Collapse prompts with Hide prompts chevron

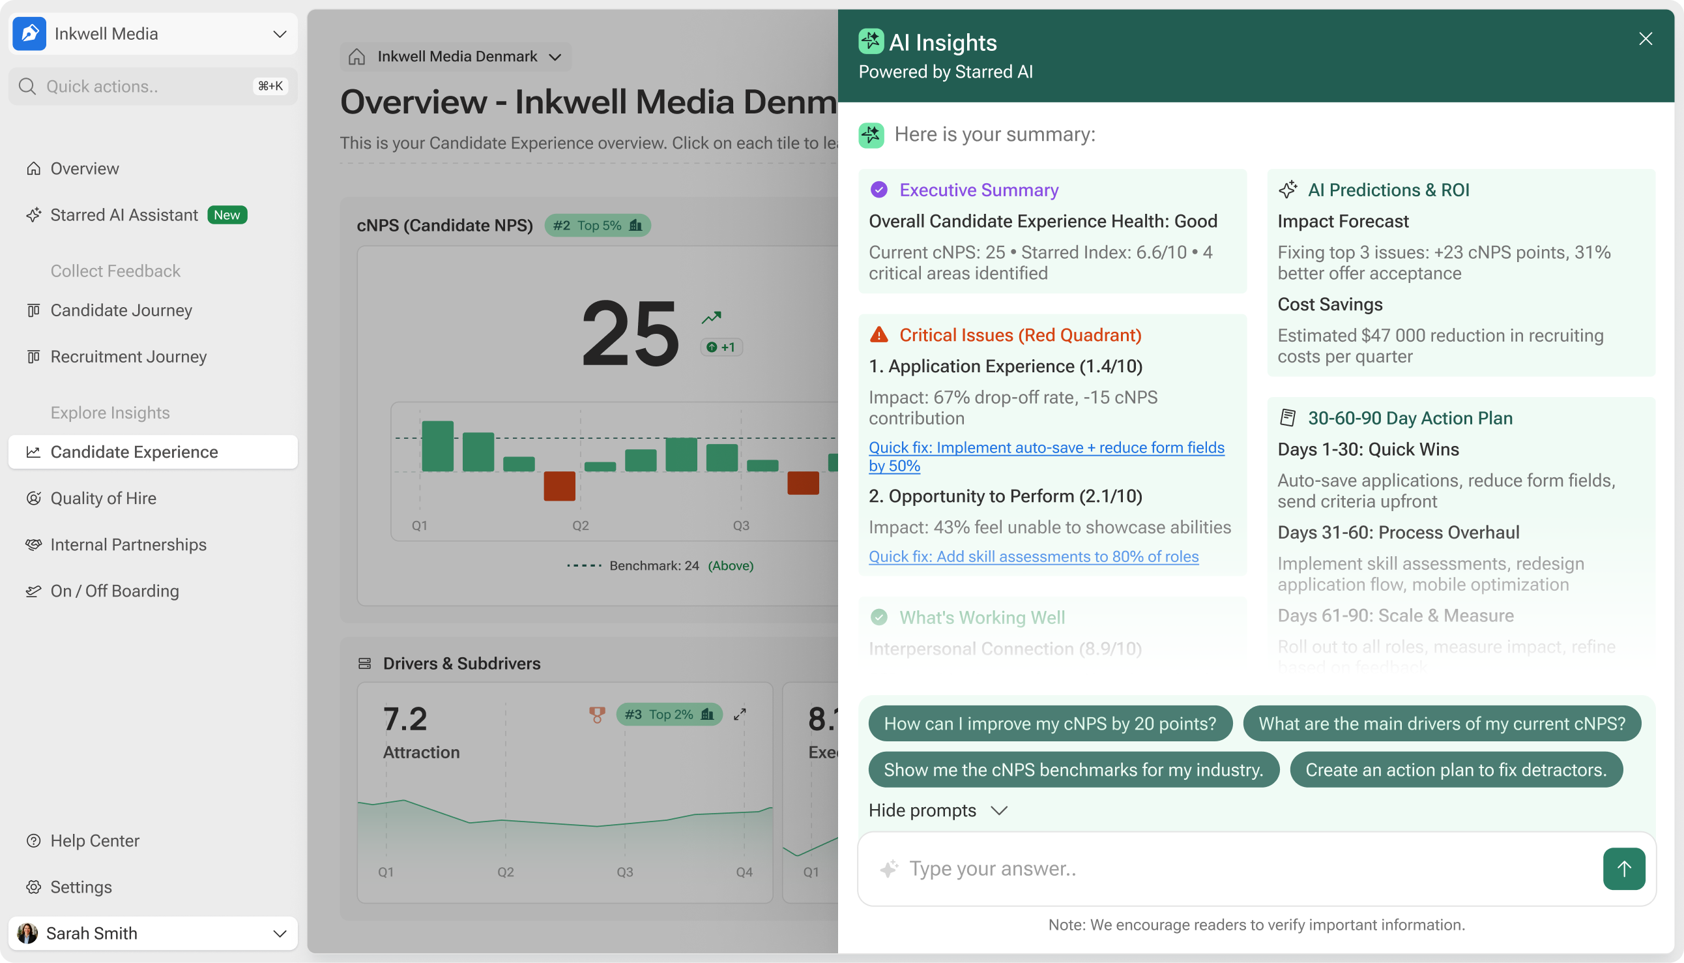point(998,810)
